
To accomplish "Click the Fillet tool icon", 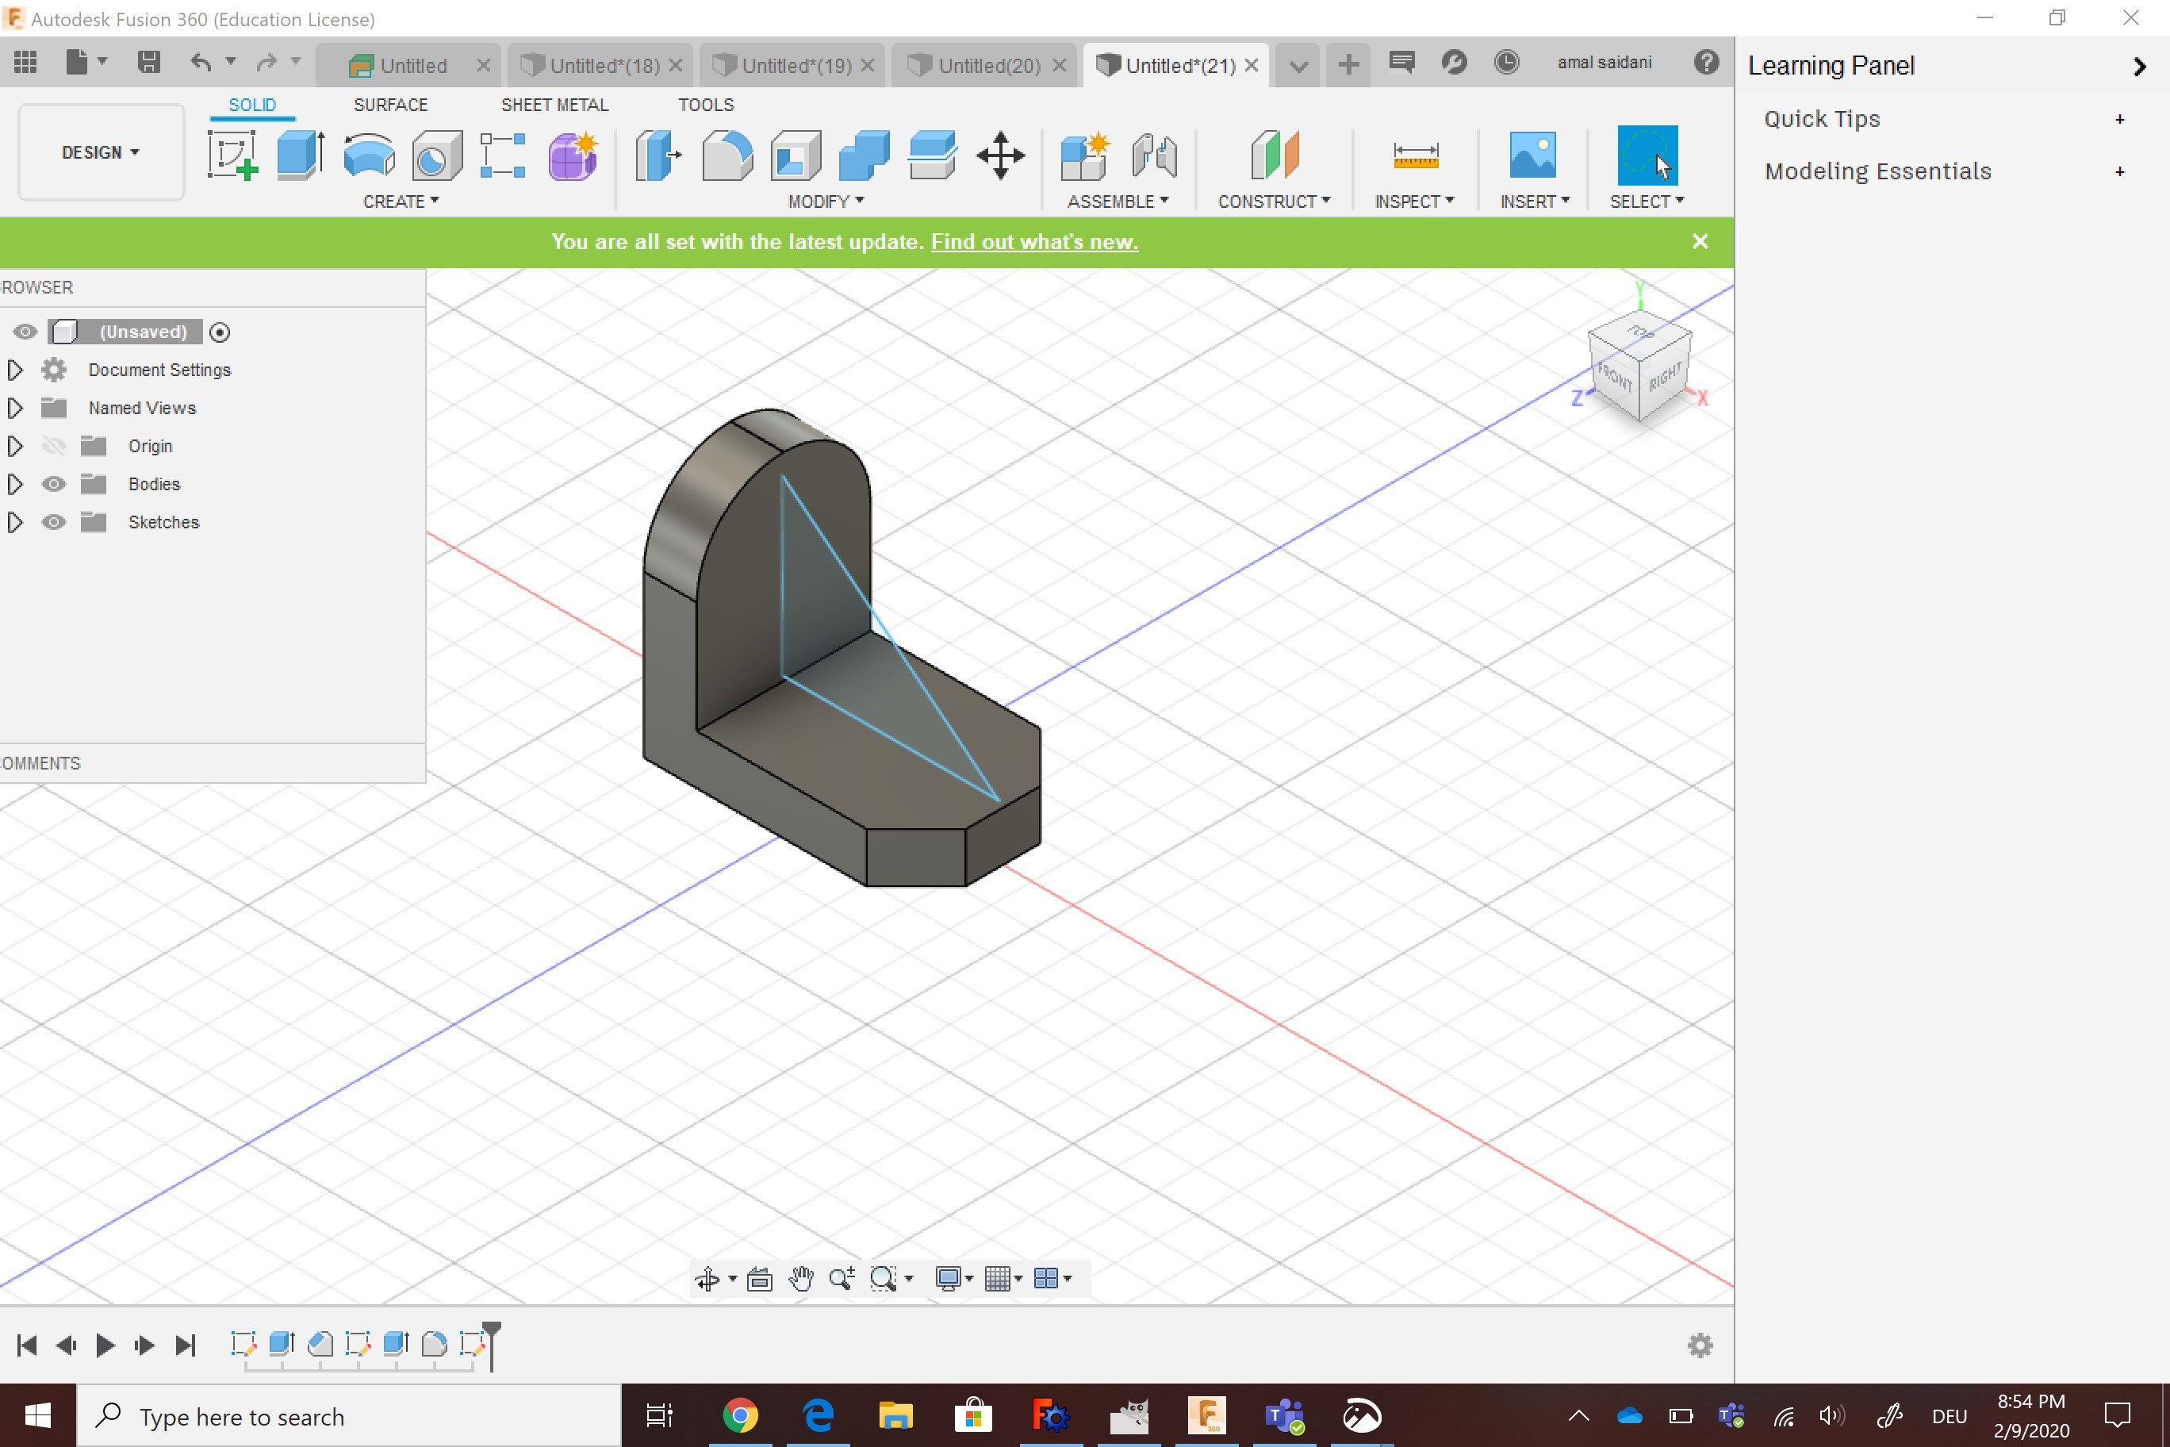I will (727, 155).
